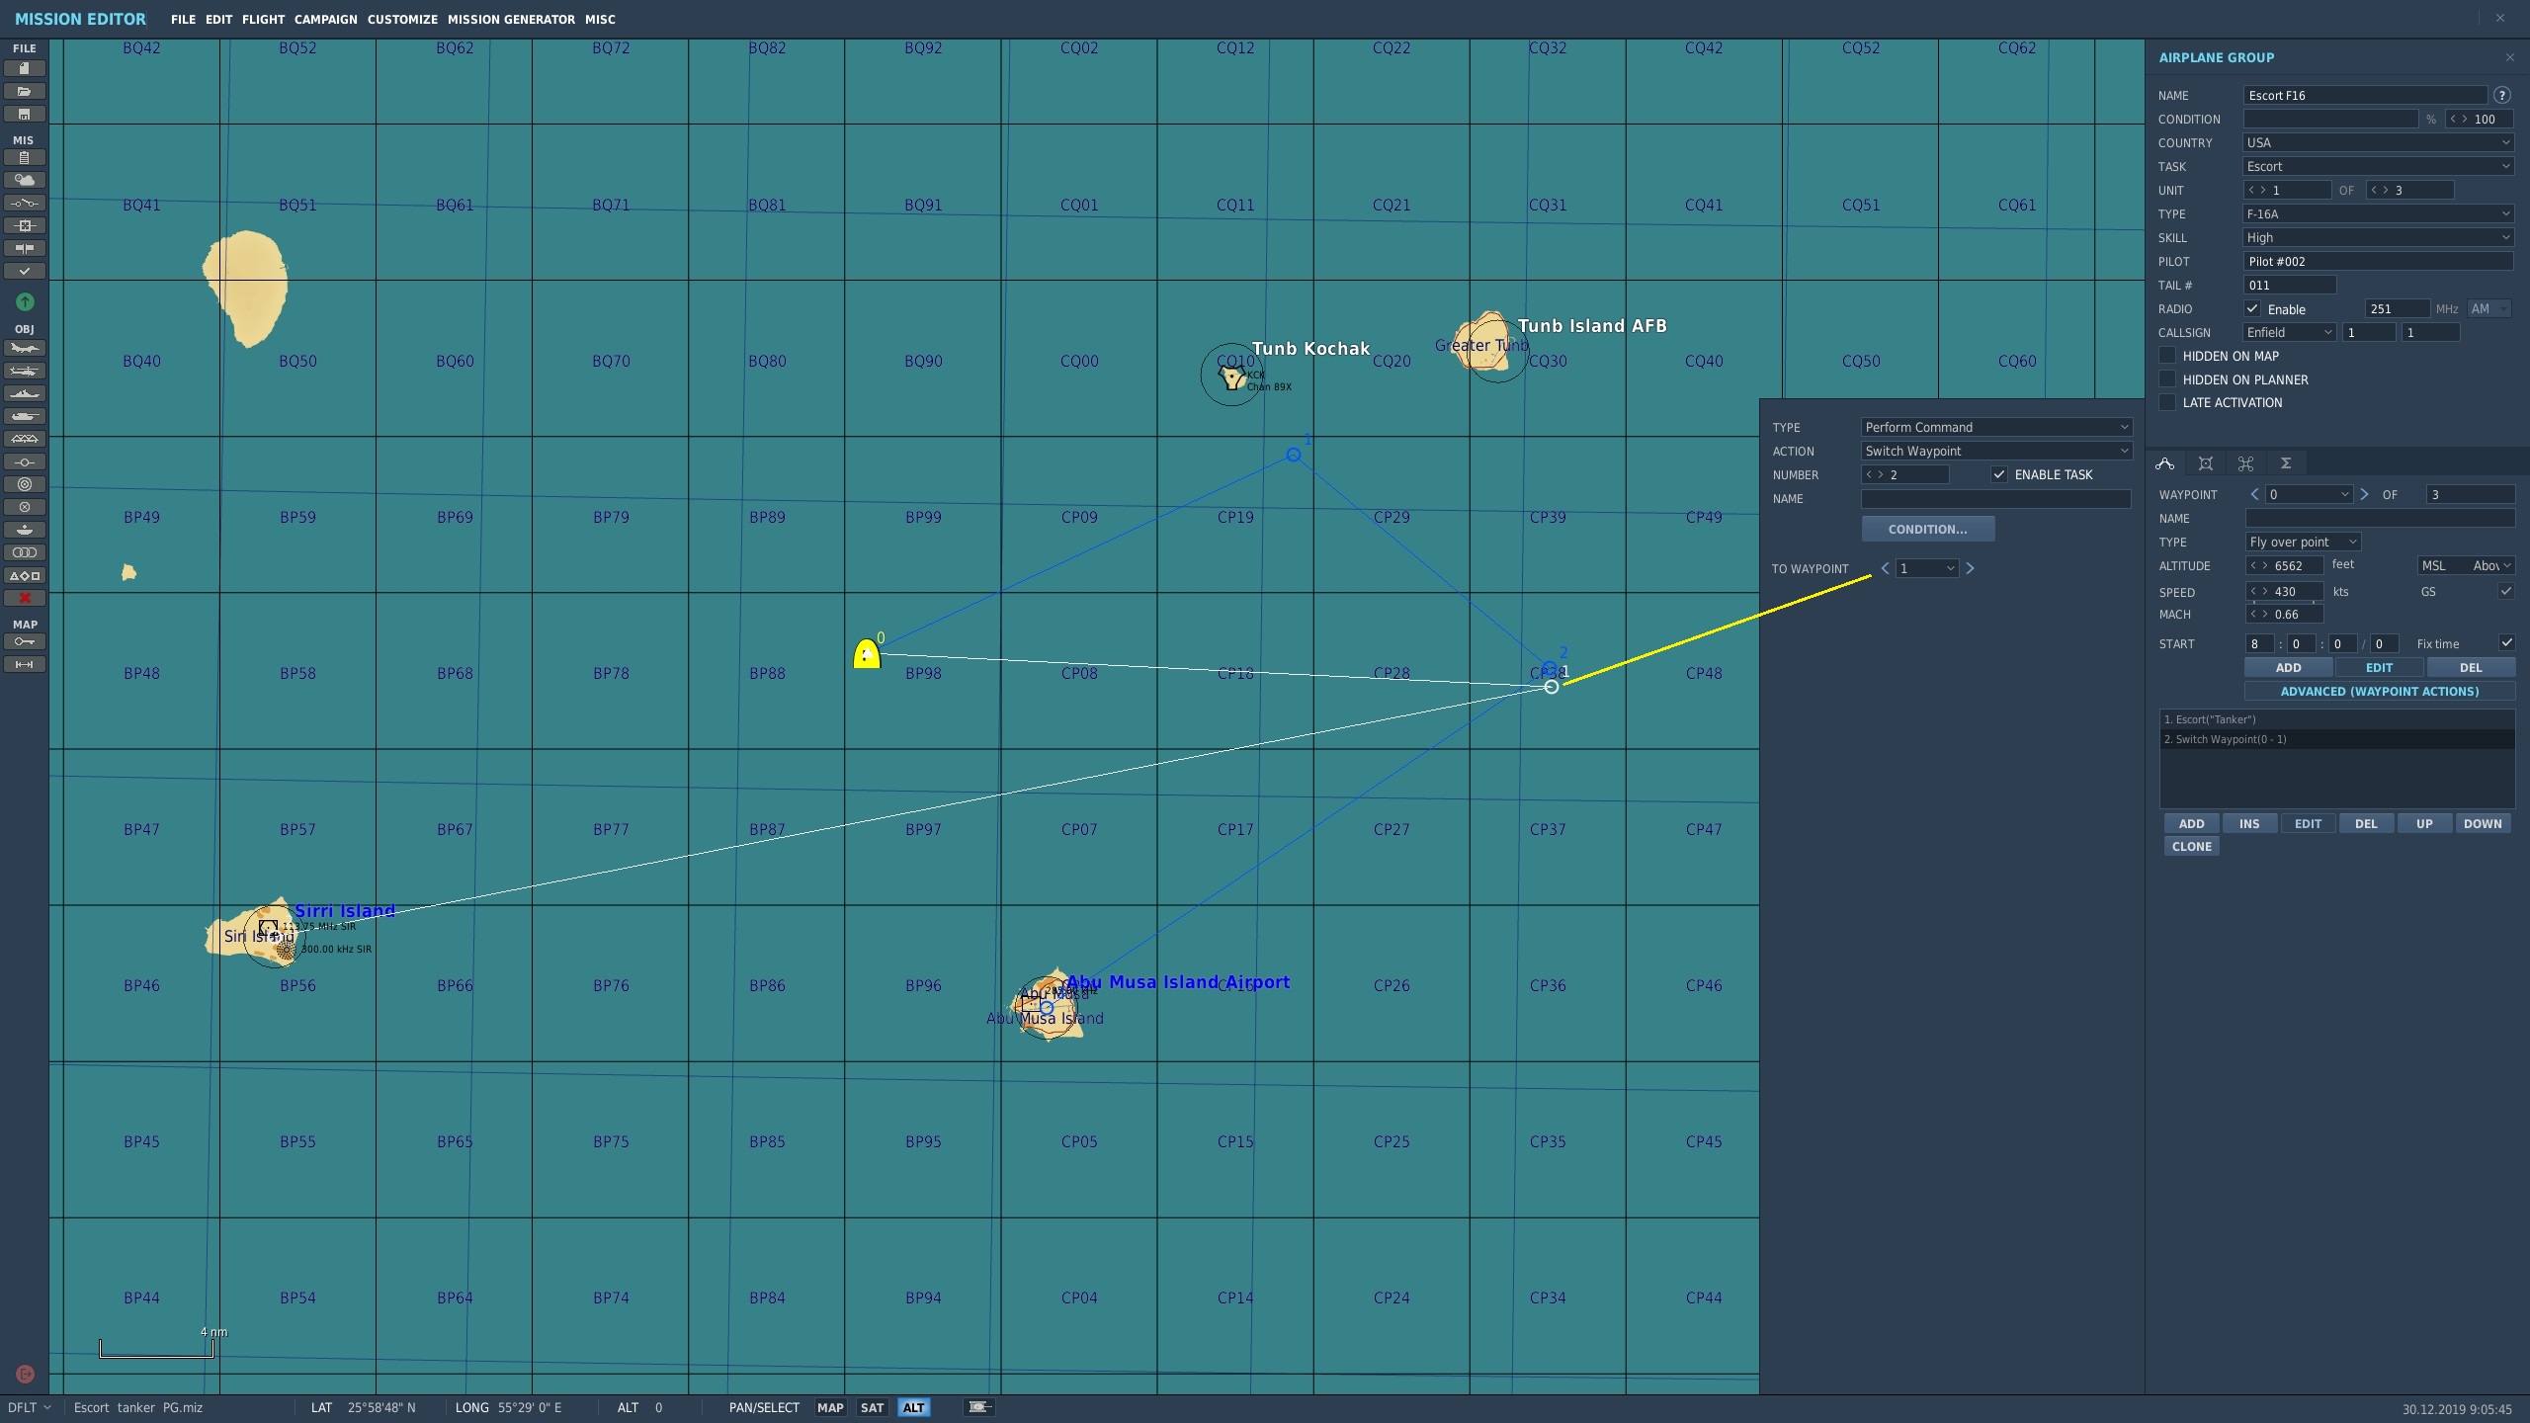The image size is (2530, 1423).
Task: Switch map view to ALT mode
Action: coord(913,1407)
